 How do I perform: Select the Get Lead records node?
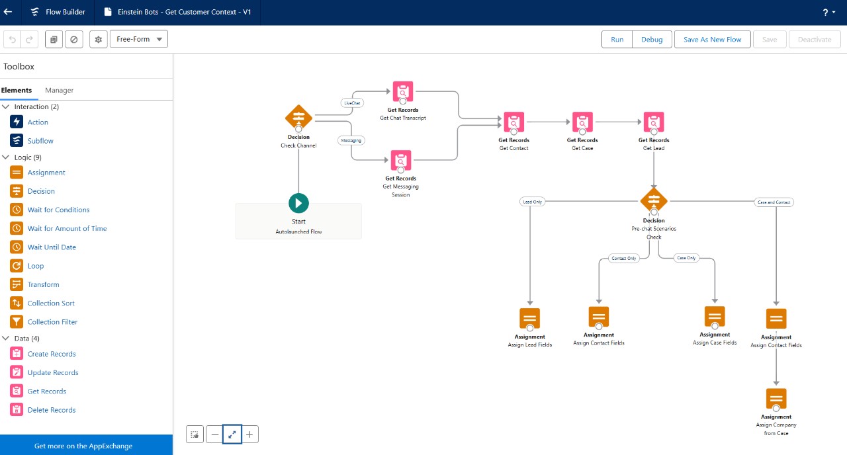click(x=654, y=122)
